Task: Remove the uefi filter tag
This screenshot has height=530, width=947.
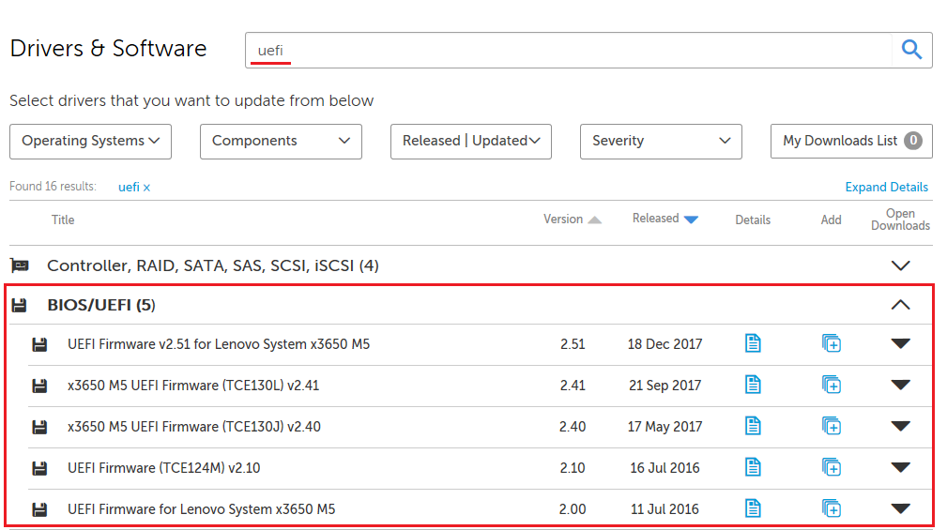Action: [146, 188]
